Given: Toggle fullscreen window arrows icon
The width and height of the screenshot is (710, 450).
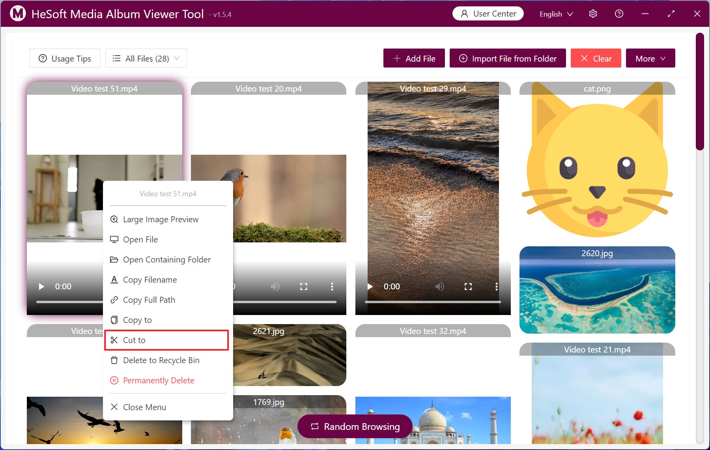Looking at the screenshot, I should pos(671,14).
